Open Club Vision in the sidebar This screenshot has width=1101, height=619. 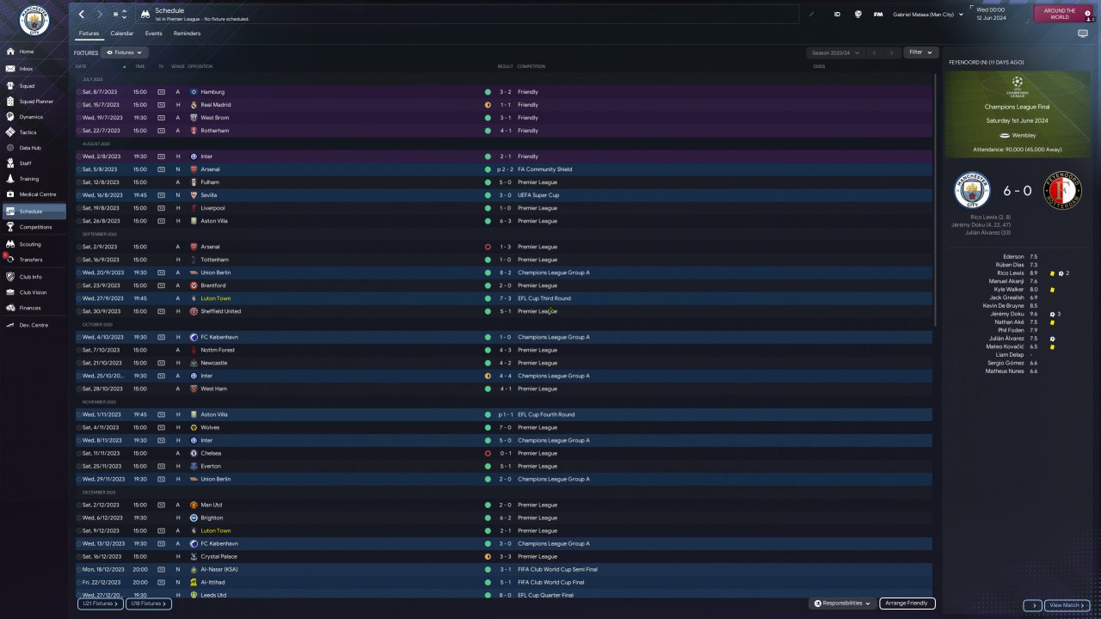pos(34,292)
